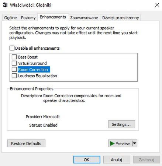Enable the Bass Boost checkbox
This screenshot has height=166, width=162.
click(14, 57)
